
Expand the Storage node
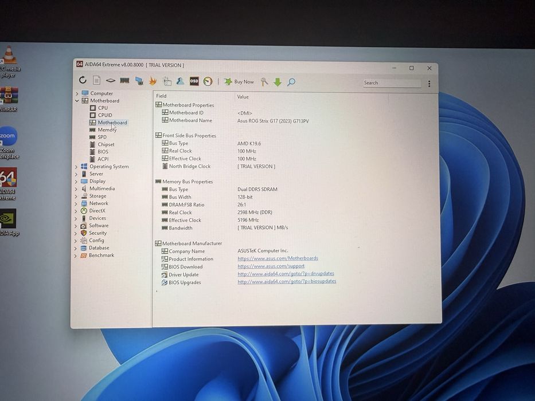76,196
